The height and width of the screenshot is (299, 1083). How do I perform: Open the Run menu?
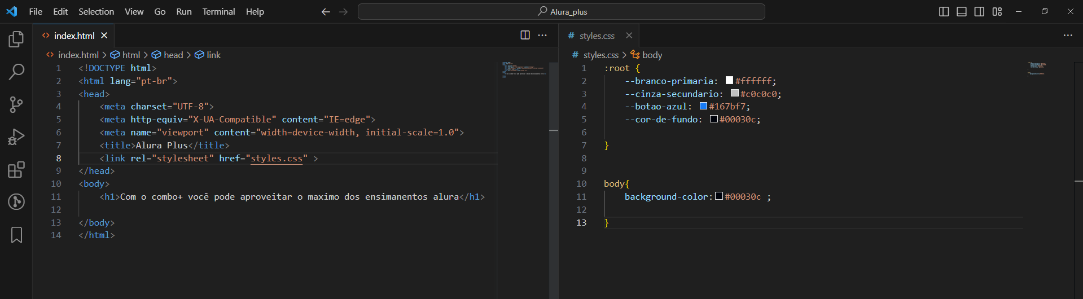coord(184,11)
